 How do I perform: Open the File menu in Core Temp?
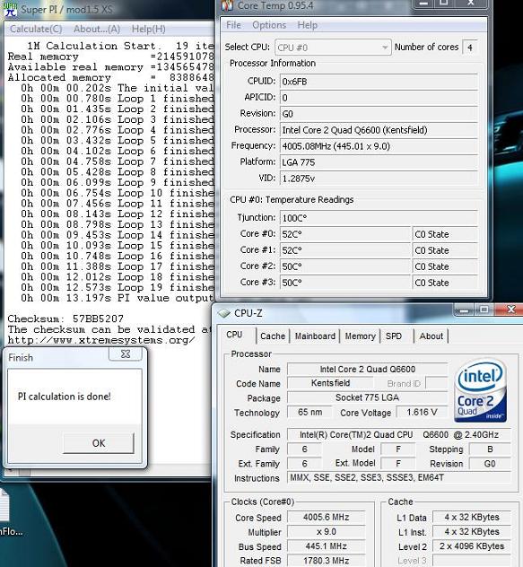click(233, 25)
